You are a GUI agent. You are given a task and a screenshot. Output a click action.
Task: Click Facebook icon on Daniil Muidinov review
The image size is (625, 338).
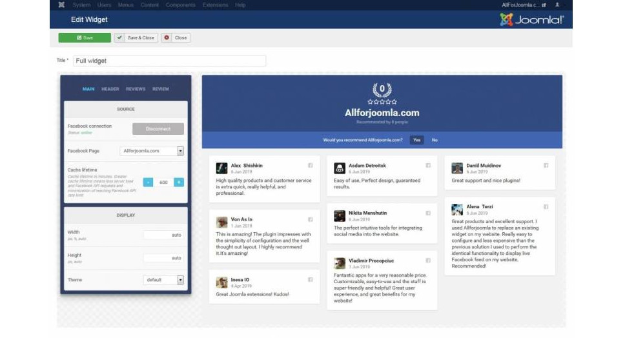(x=546, y=165)
